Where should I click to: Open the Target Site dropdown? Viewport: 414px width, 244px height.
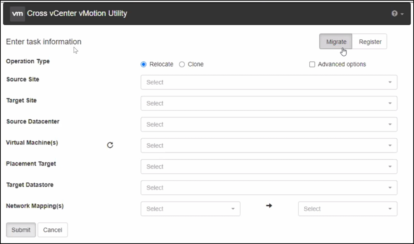coord(268,103)
